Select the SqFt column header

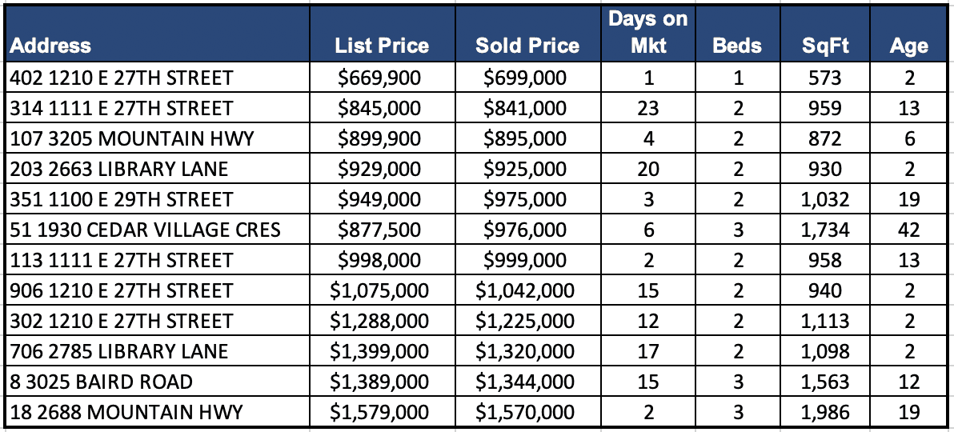pos(825,46)
